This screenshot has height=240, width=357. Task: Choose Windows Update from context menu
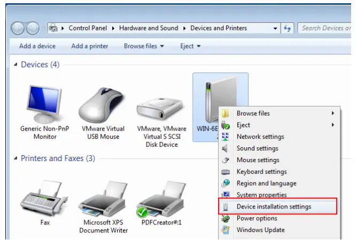pos(279,230)
